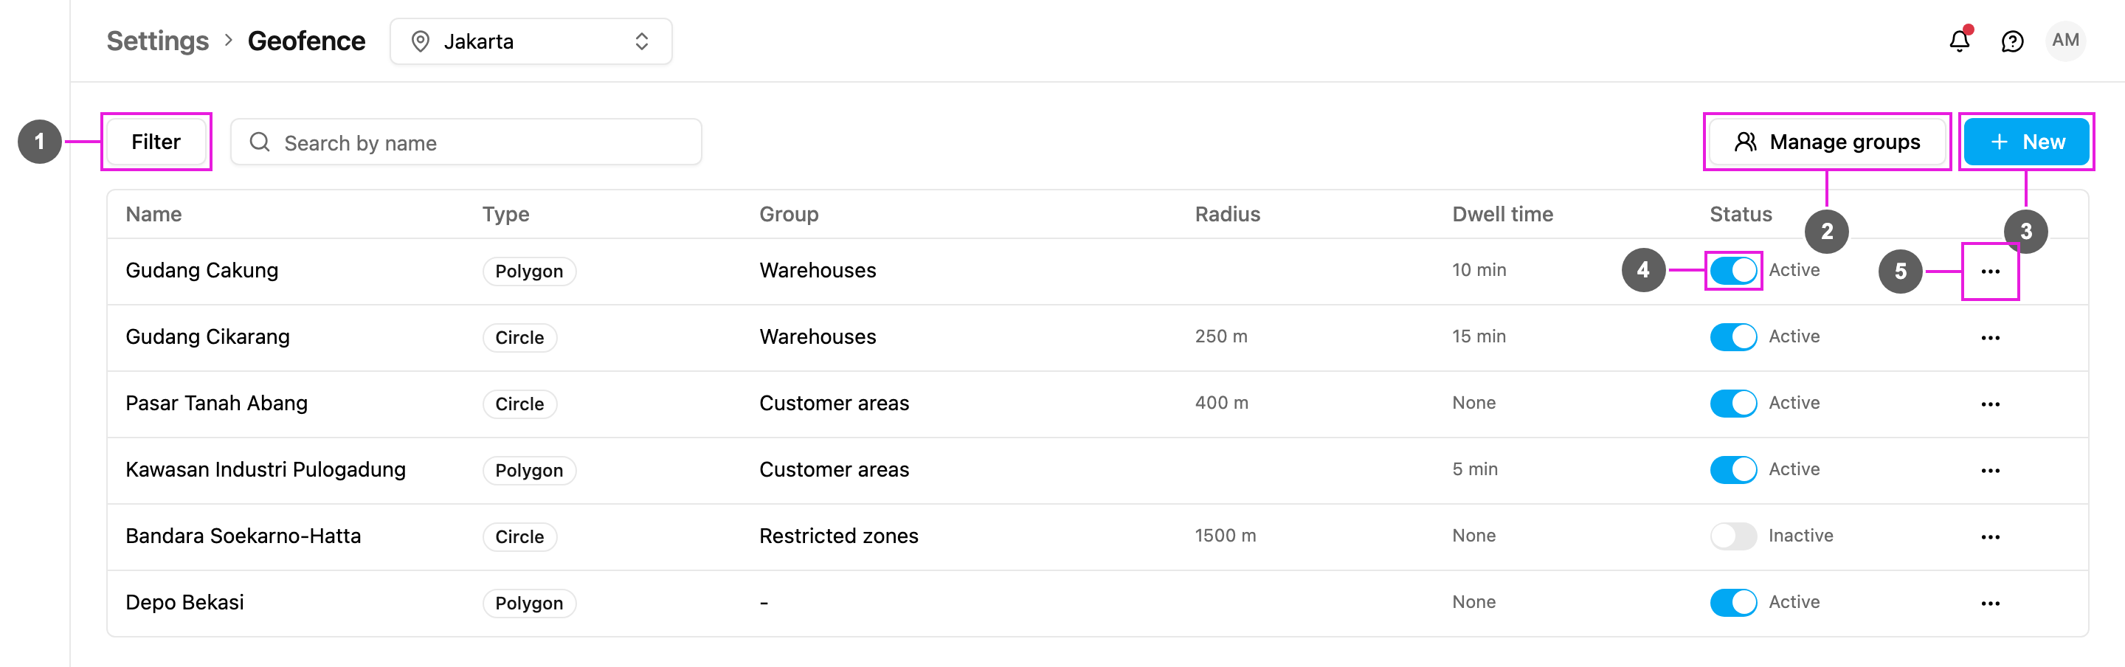Open the AM user avatar menu
This screenshot has height=667, width=2125.
(x=2064, y=41)
